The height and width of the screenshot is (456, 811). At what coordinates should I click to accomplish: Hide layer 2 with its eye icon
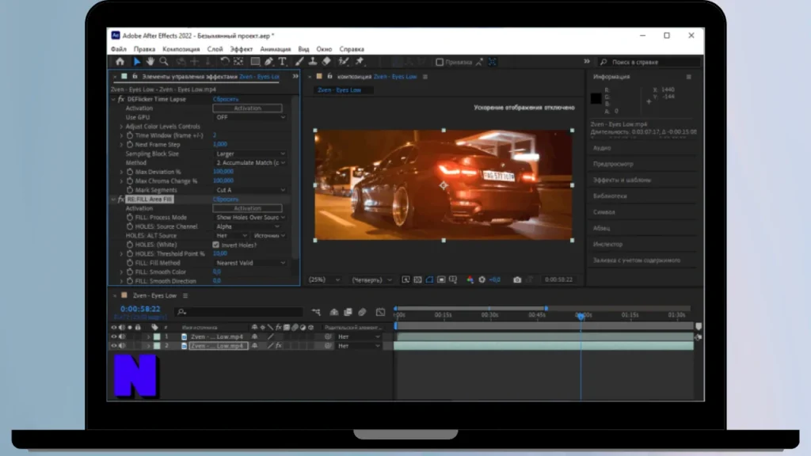click(114, 346)
